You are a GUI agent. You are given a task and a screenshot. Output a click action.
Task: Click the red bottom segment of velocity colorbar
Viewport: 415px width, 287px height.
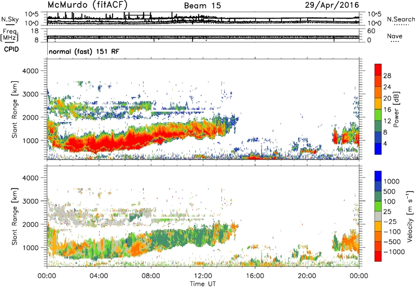[x=378, y=256]
